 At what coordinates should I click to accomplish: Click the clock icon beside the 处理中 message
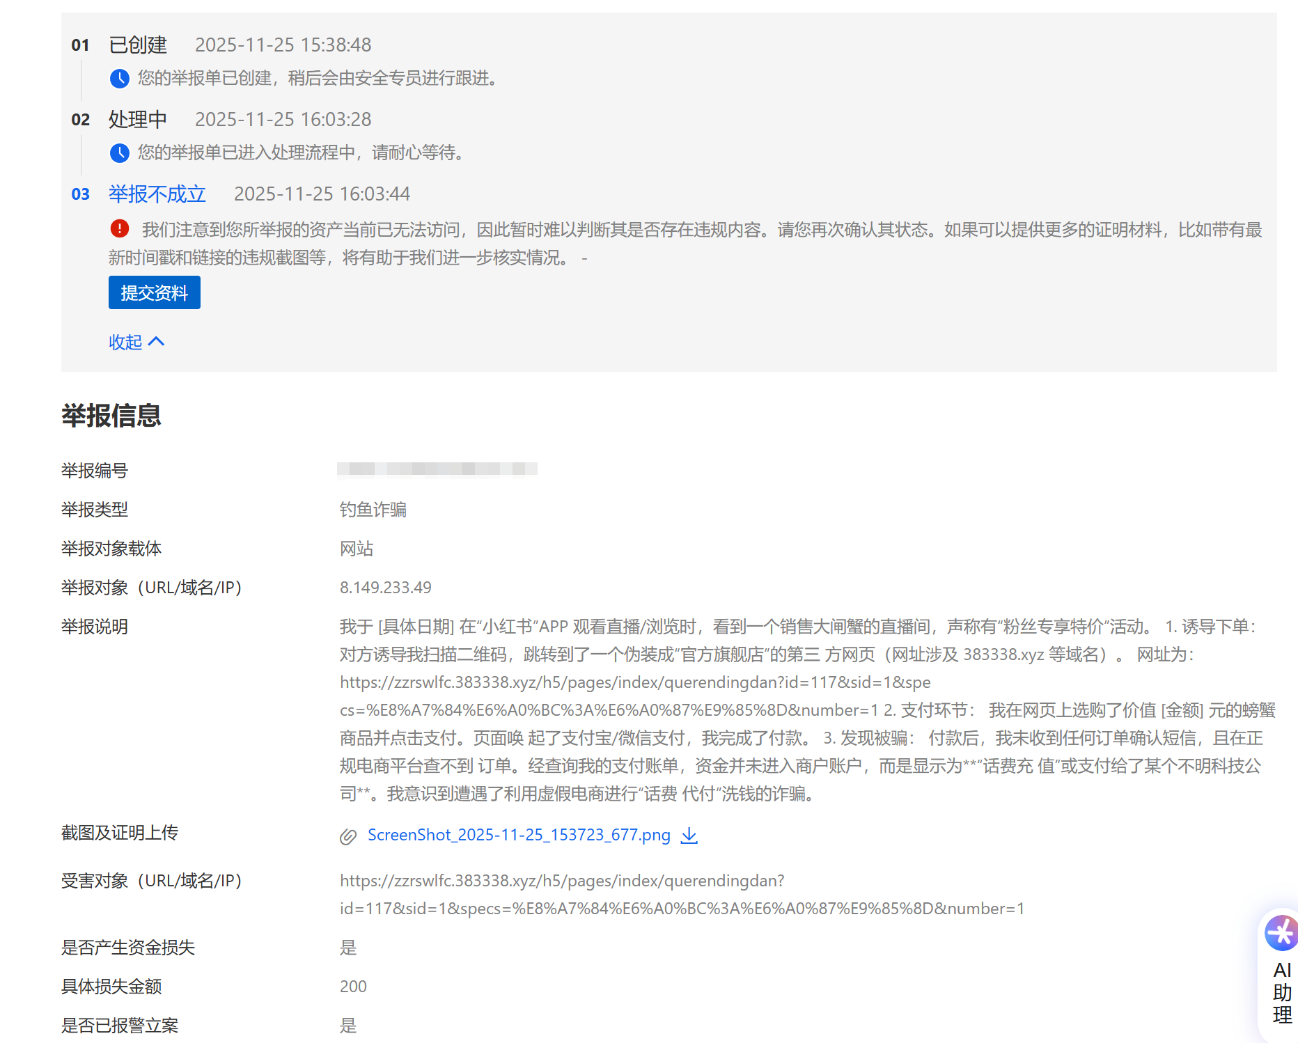pyautogui.click(x=119, y=153)
